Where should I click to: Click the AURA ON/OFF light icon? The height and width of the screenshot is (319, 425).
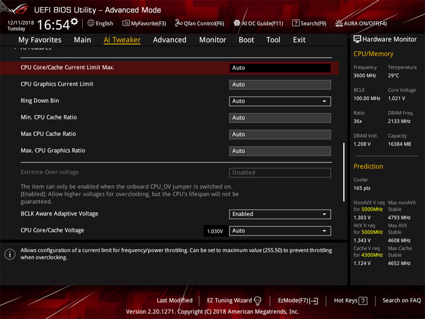(x=339, y=23)
